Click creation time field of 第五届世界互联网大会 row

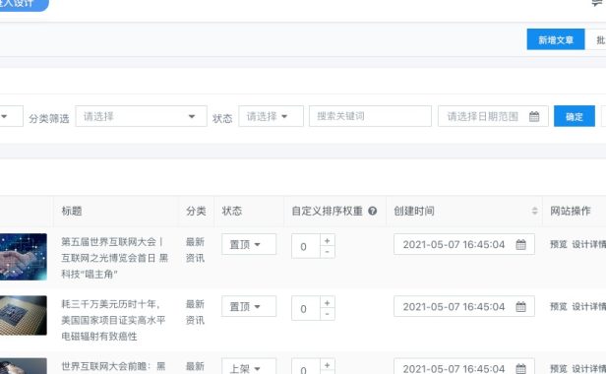tap(464, 244)
